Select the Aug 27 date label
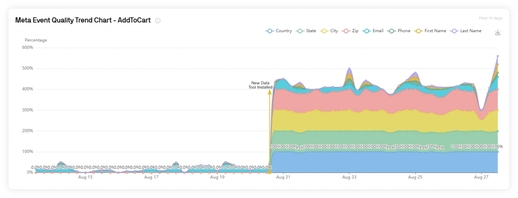Image resolution: width=518 pixels, height=198 pixels. 481,177
